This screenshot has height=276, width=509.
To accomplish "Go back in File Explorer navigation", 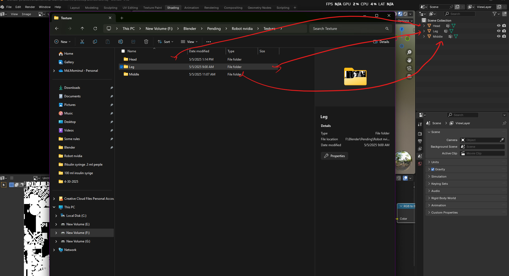I will pyautogui.click(x=57, y=29).
